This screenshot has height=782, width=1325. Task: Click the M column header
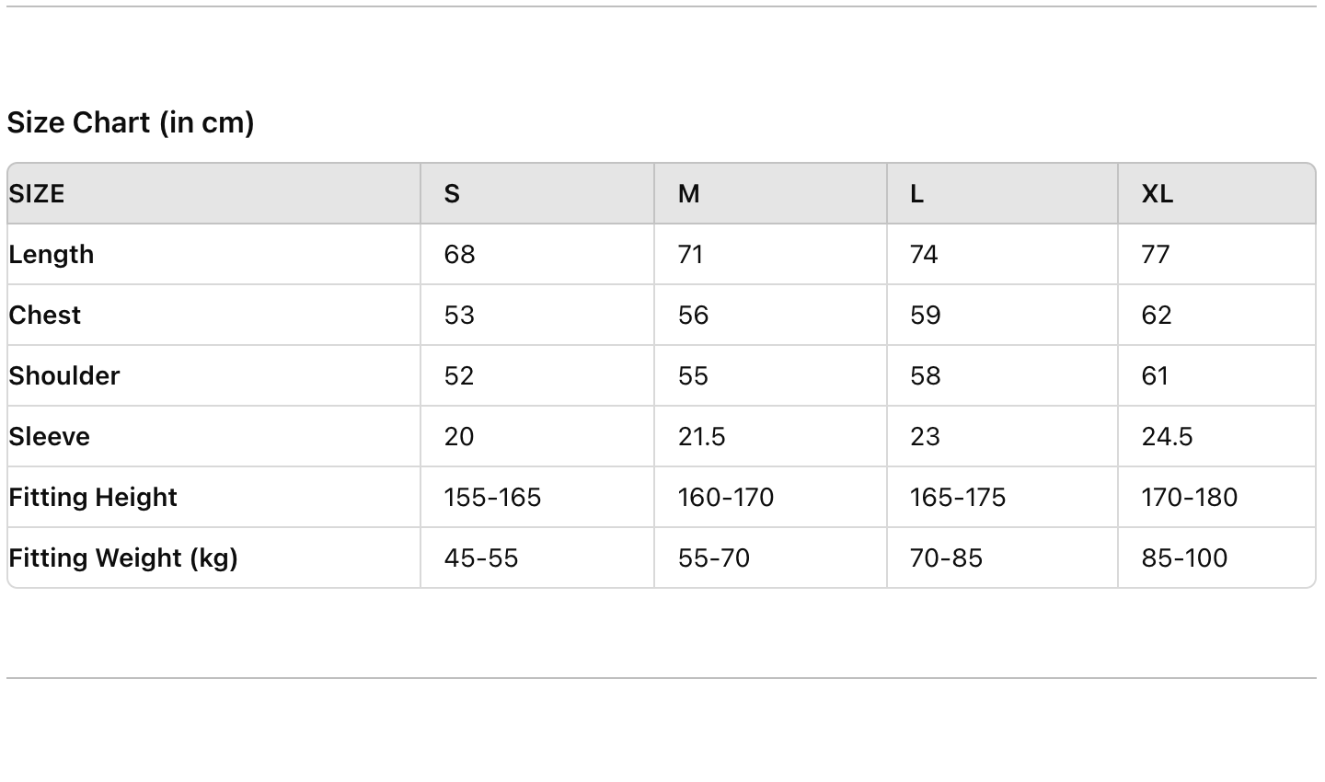(x=688, y=193)
